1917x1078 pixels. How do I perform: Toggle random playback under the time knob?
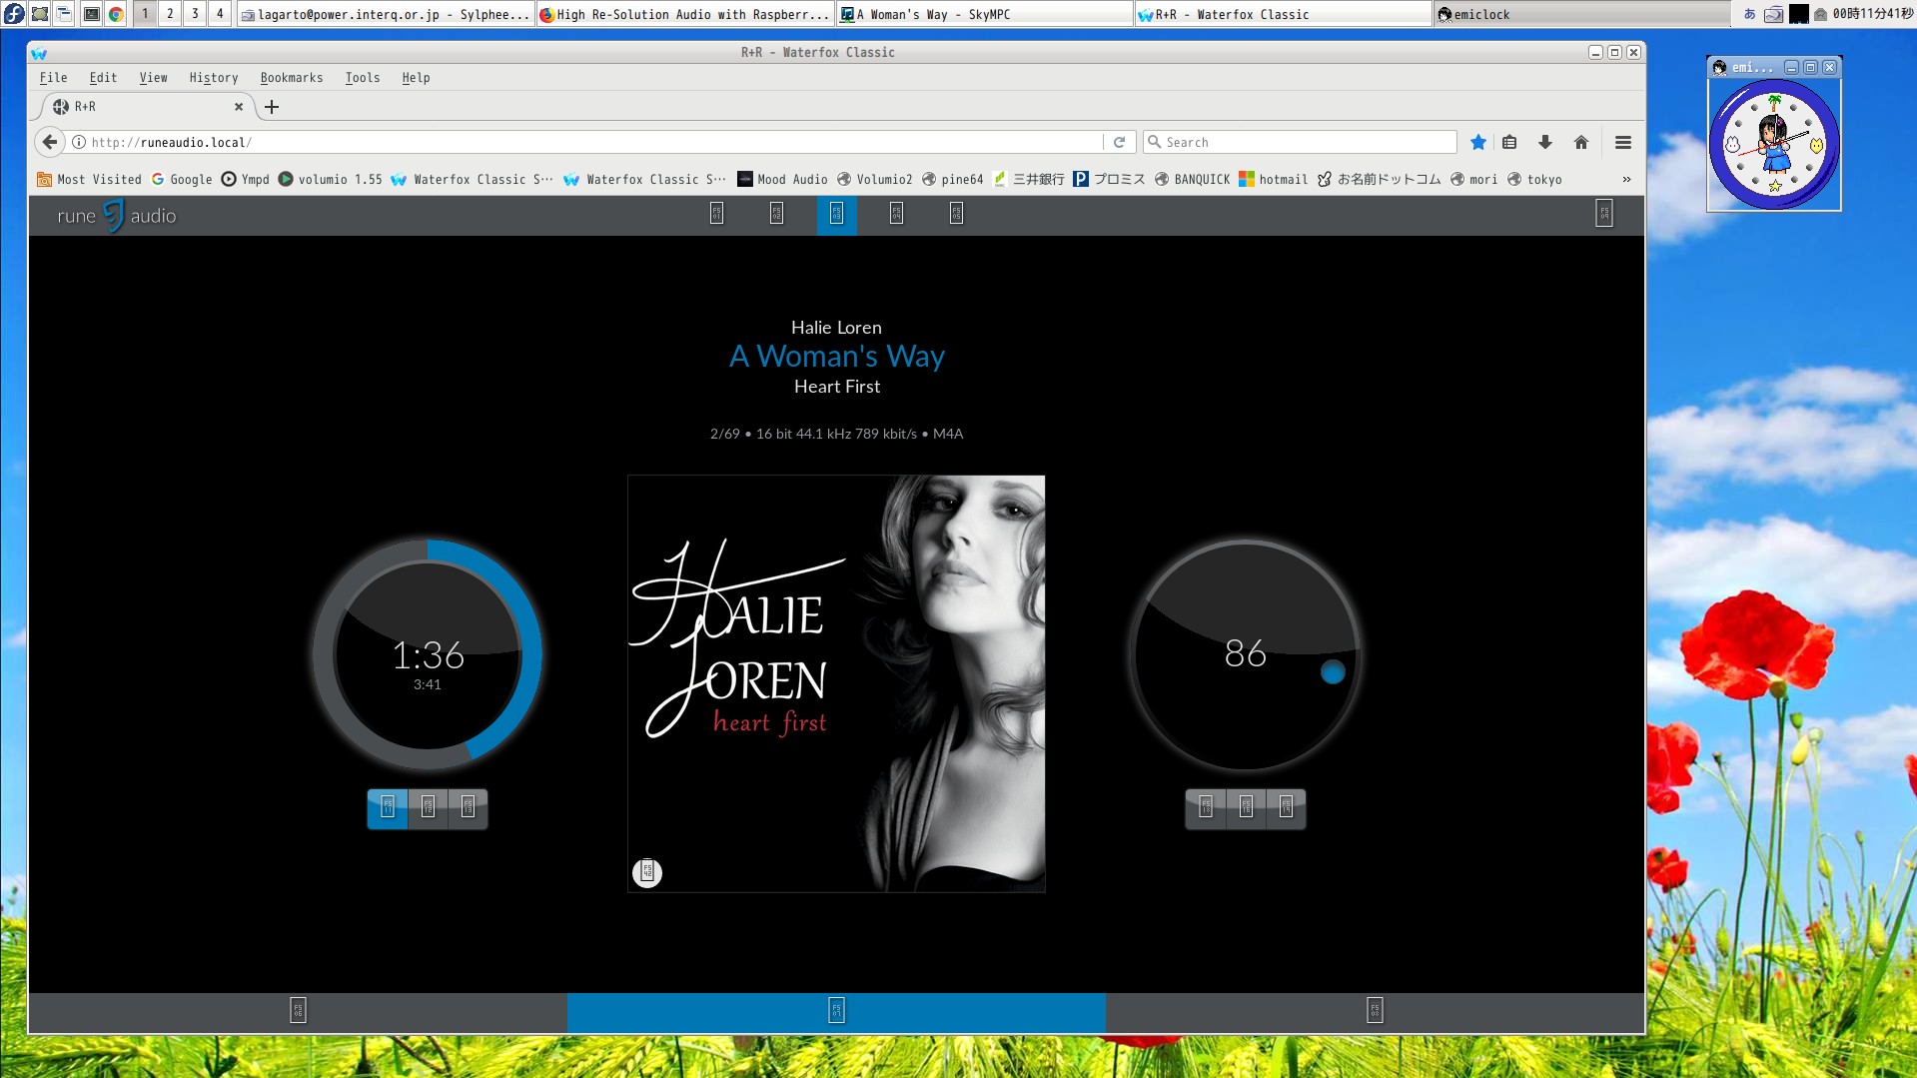tap(428, 808)
